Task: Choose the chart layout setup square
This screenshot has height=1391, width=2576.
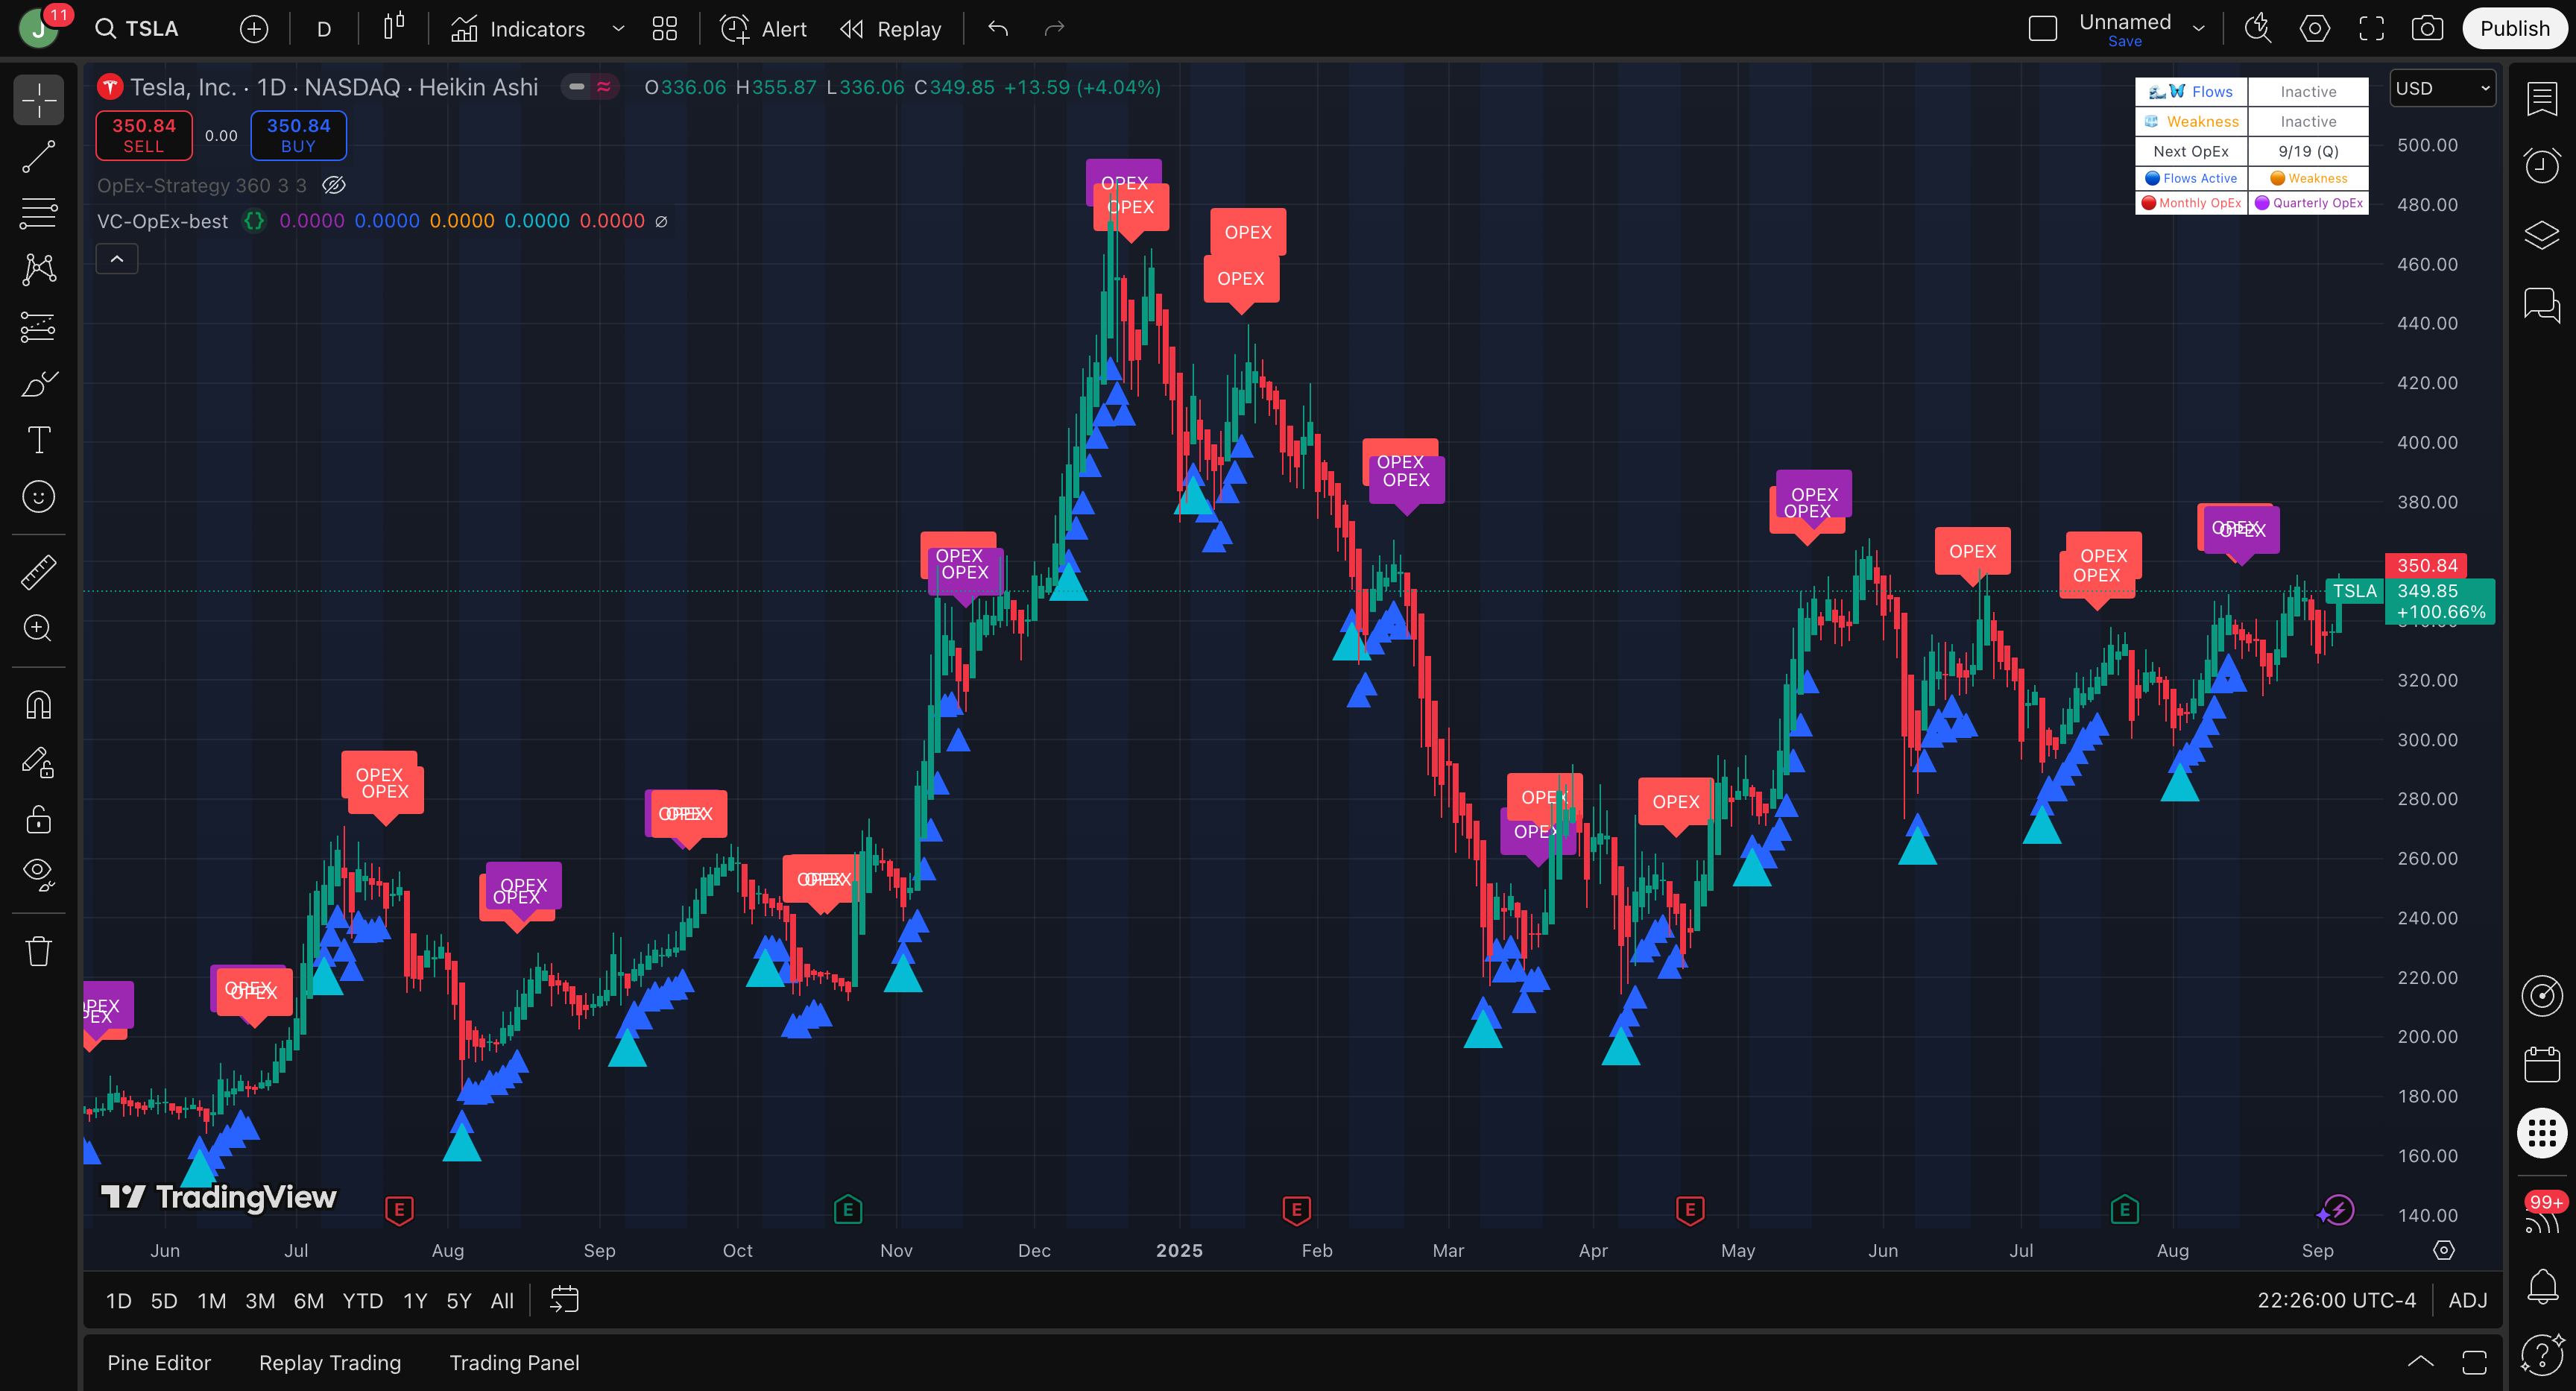Action: 2043,29
